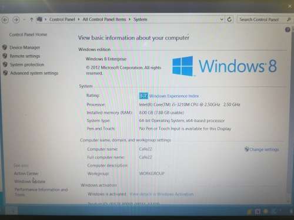
Task: Refresh the System page
Action: [229, 19]
